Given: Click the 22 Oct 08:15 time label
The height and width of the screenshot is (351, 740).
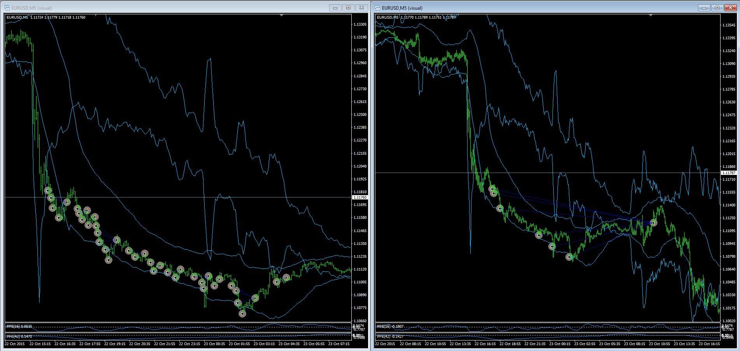Looking at the screenshot, I should [x=410, y=344].
